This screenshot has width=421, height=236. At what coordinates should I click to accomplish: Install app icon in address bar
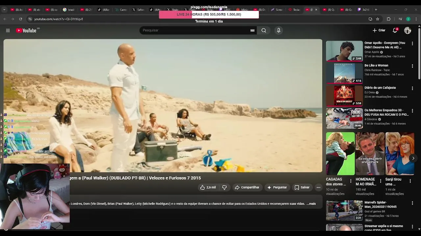[x=370, y=19]
